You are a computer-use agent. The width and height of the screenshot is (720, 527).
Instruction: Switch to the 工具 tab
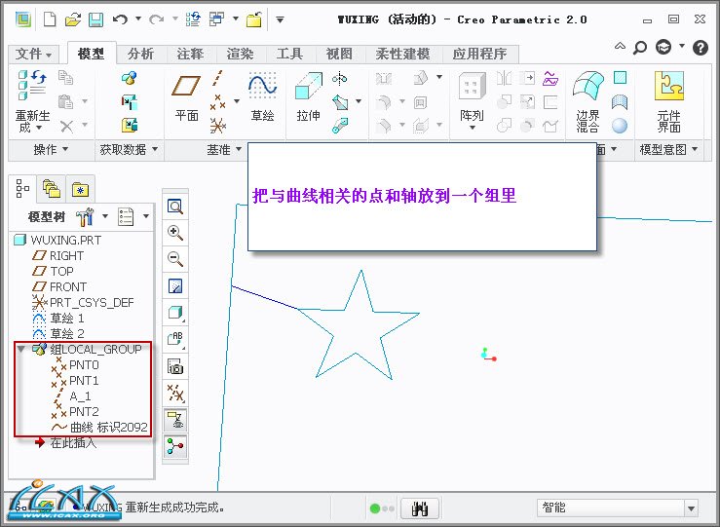click(289, 55)
